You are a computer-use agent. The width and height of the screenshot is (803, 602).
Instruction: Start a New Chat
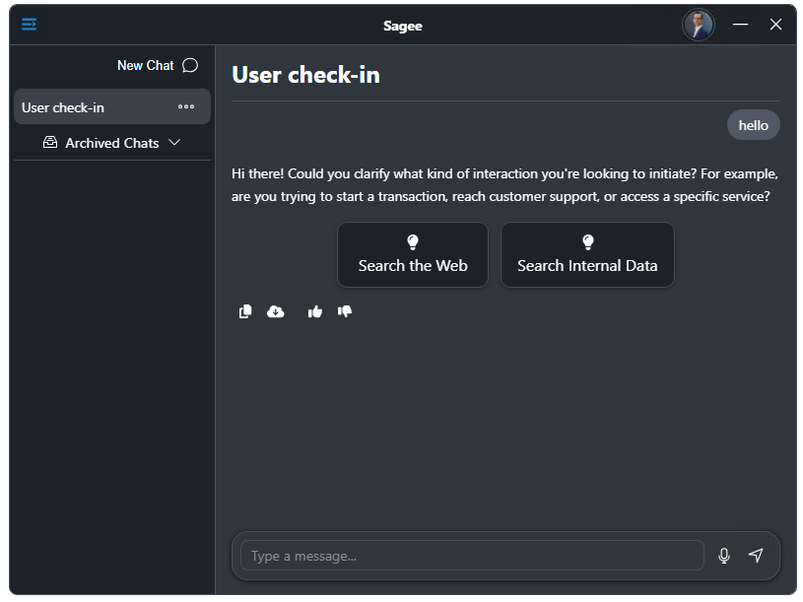146,66
